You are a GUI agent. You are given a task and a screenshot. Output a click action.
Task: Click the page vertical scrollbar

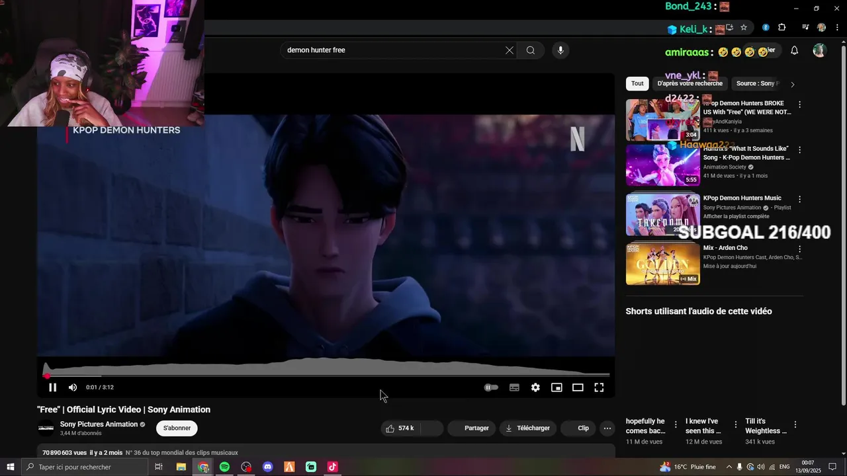(843, 225)
